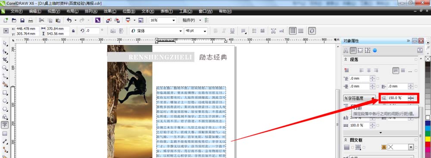Select the Ellipse tool in toolbox
The width and height of the screenshot is (431, 158).
[5, 101]
